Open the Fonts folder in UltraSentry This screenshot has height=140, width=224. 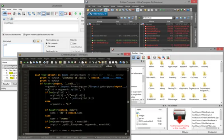coord(183,97)
